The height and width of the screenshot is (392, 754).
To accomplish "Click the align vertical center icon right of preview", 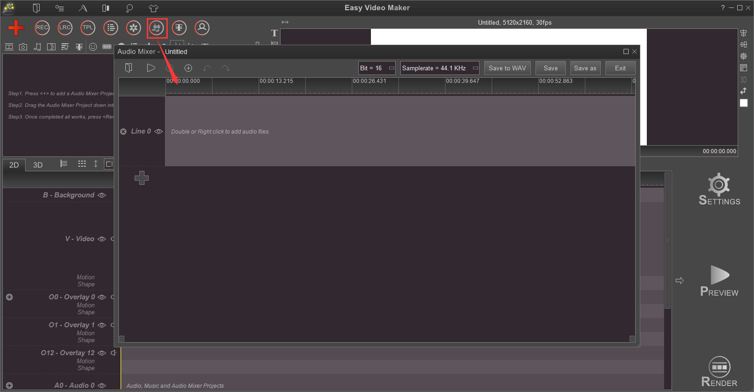I will click(x=744, y=33).
